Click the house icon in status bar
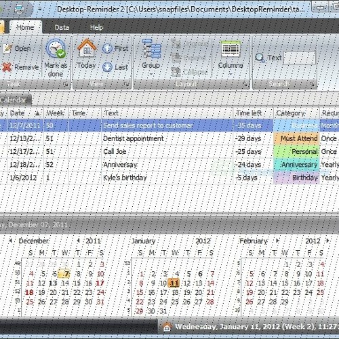Screen dimensions: 339x339 [167, 327]
